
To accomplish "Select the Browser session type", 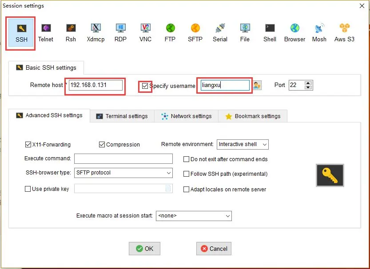I will point(295,33).
